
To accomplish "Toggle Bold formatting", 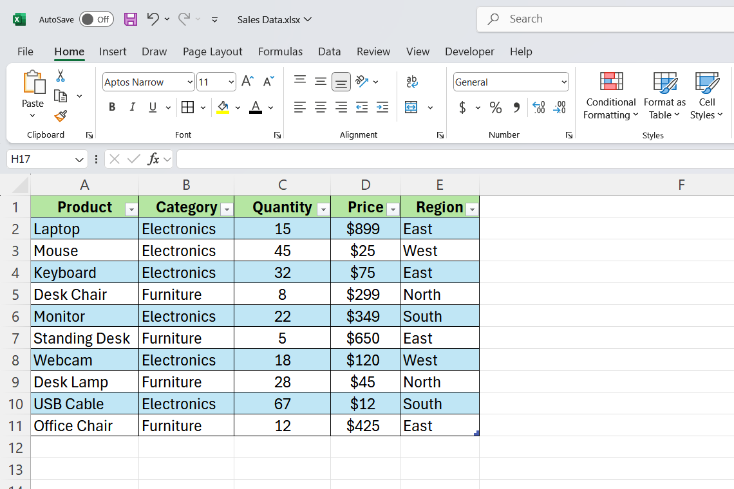I will (x=112, y=107).
